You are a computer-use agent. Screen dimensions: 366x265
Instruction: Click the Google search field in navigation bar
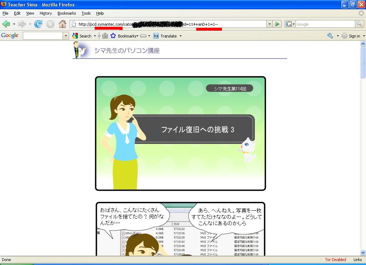point(325,24)
